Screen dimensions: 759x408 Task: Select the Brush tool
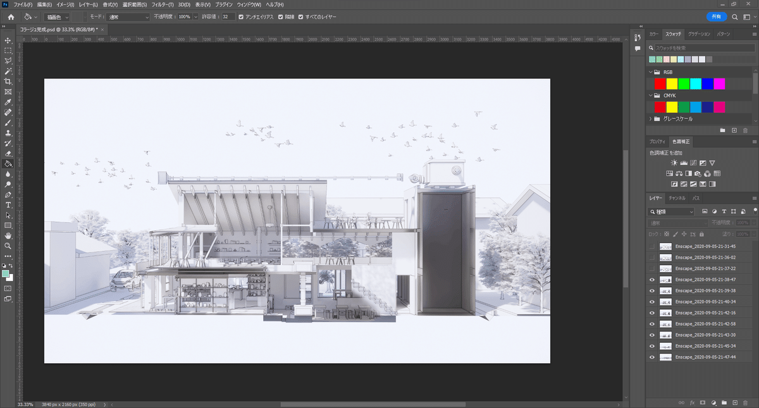click(x=8, y=122)
